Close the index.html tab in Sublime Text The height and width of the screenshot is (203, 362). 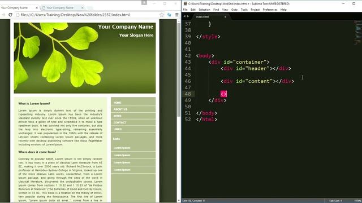click(x=225, y=17)
